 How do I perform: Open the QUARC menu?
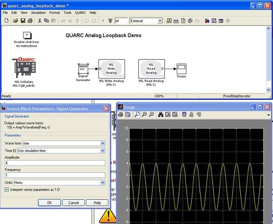80,12
